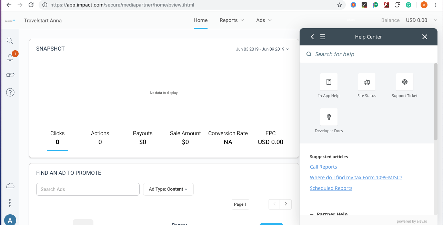The image size is (443, 225).
Task: Collapse the Partner Help section
Action: point(312,214)
